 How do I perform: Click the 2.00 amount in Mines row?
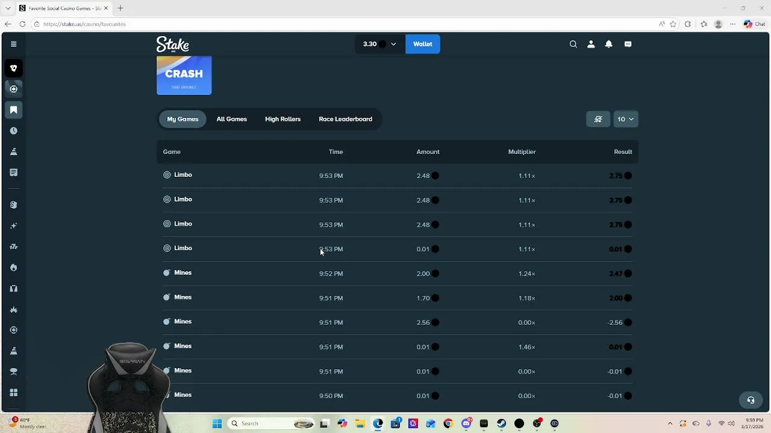click(423, 274)
